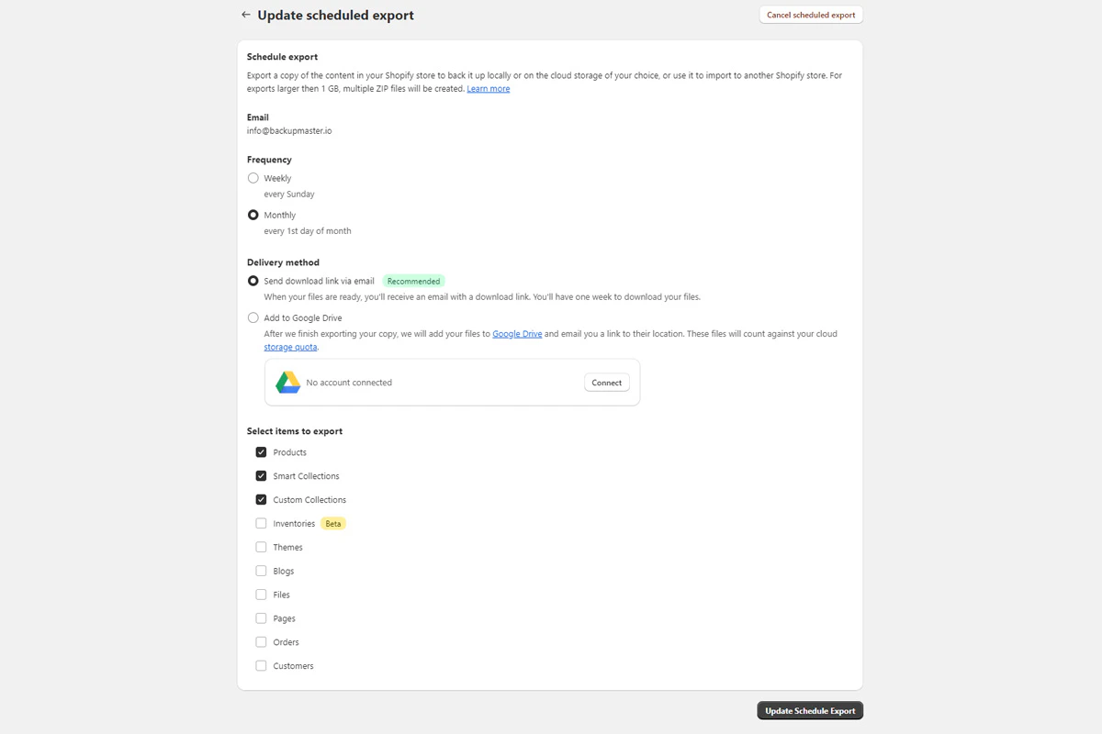Click the back arrow icon

tap(245, 15)
